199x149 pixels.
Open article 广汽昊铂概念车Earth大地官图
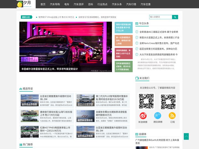tap(157, 142)
